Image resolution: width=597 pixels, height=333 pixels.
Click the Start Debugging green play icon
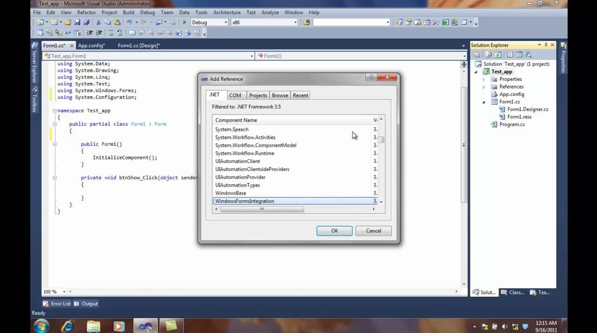pos(185,22)
